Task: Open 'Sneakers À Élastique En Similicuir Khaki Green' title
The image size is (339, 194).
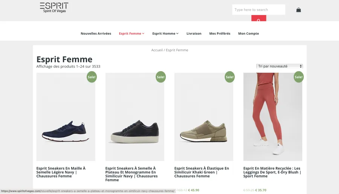Action: click(x=202, y=172)
